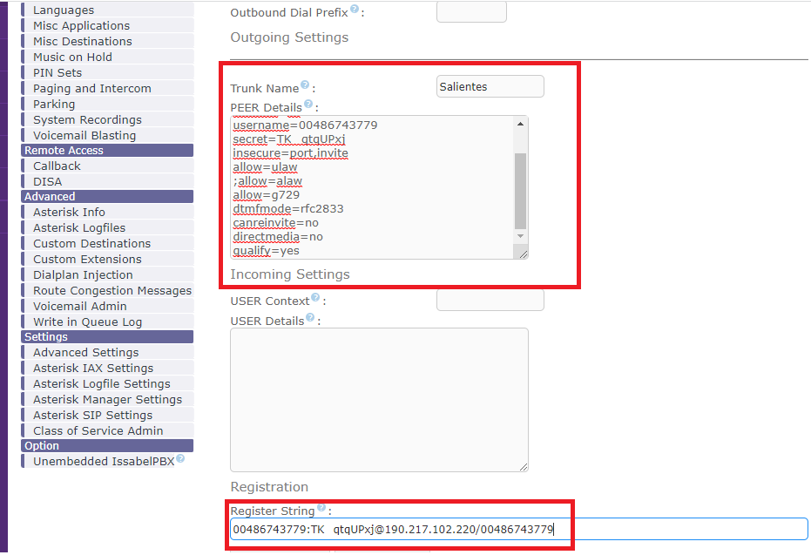Open Asterisk Manager Settings
Screen dimensions: 811x555
[x=108, y=399]
